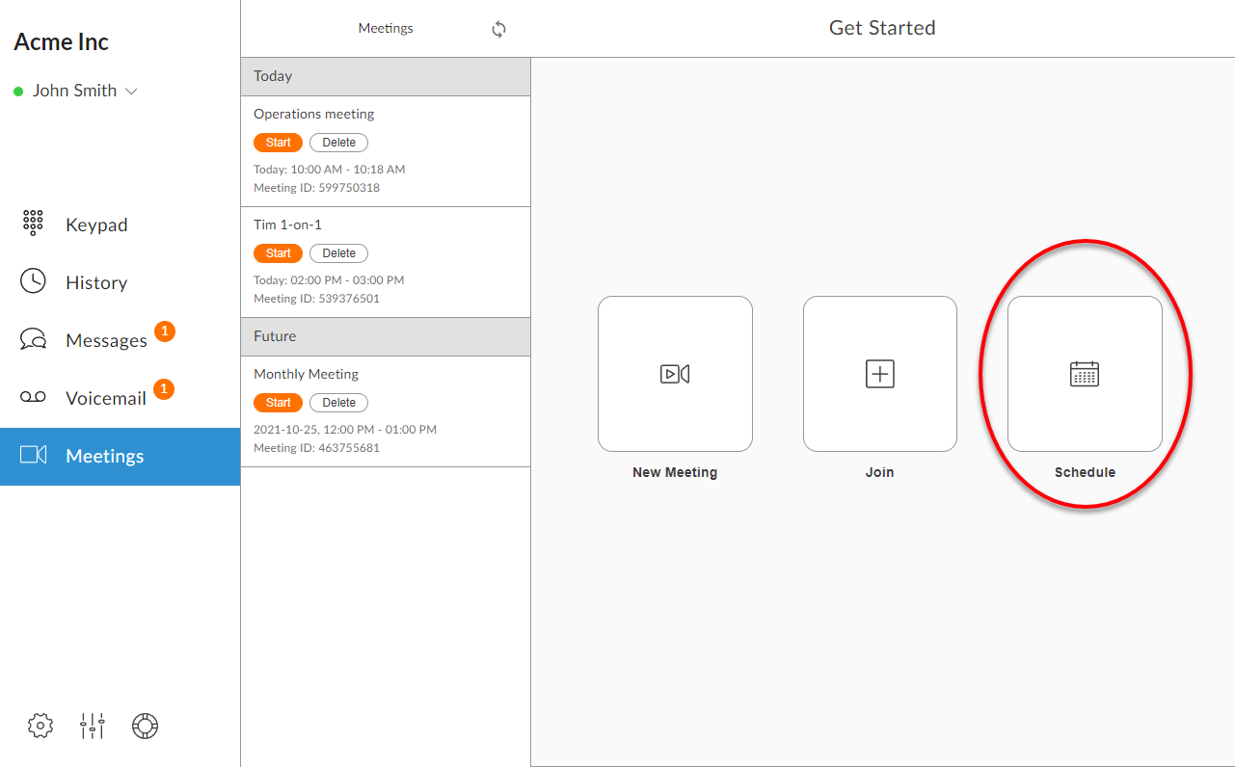Open the help and support icon
The height and width of the screenshot is (767, 1235).
145,726
